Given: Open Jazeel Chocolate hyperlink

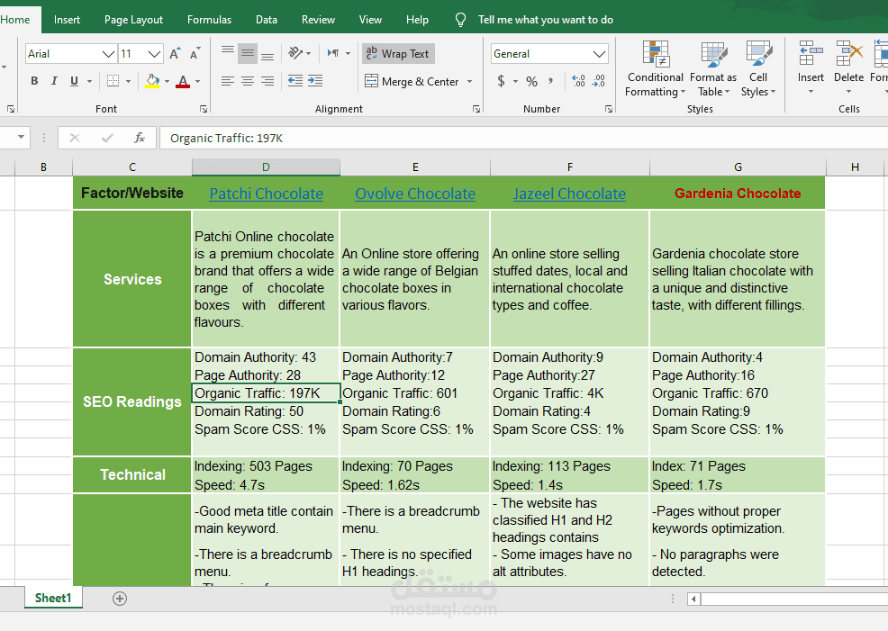Looking at the screenshot, I should click(569, 194).
